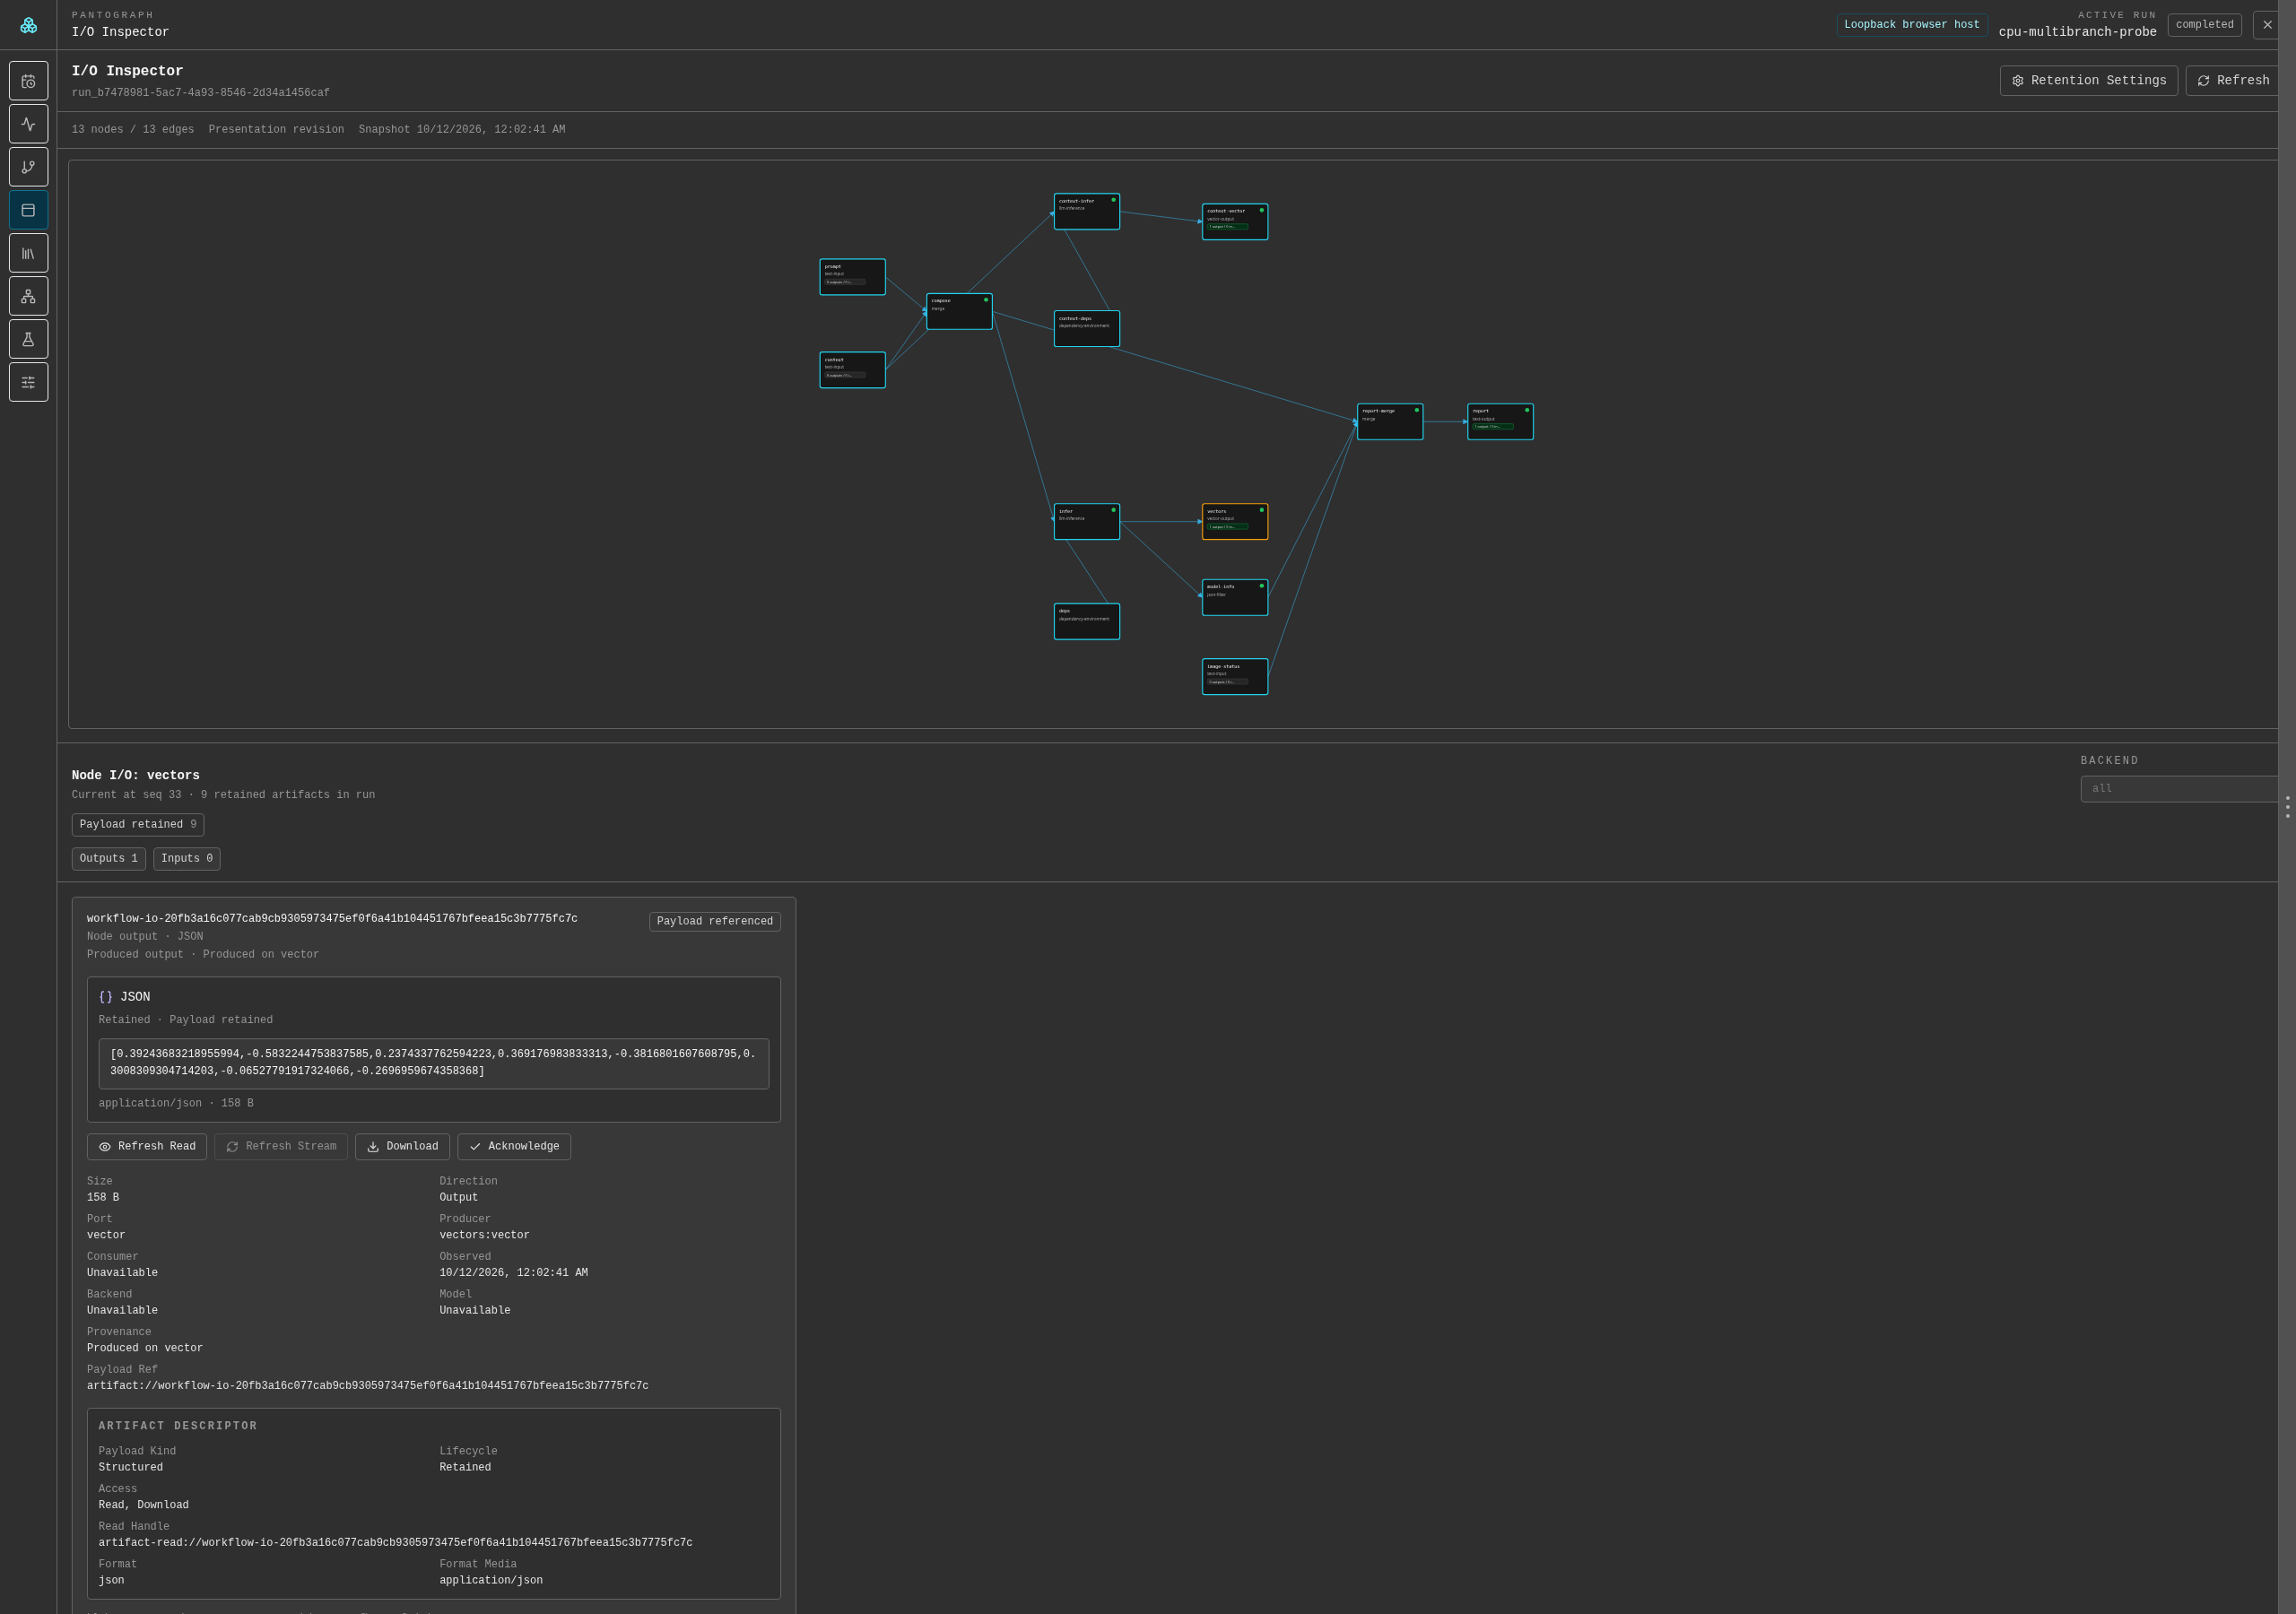Click the Pantograph cube logo
The height and width of the screenshot is (1614, 2296).
click(x=28, y=25)
